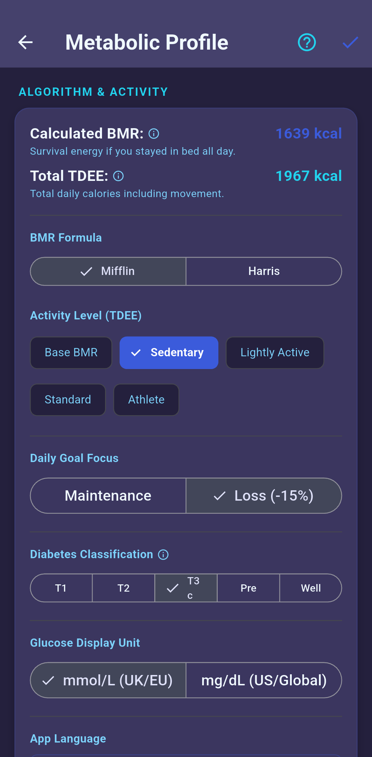372x757 pixels.
Task: Open Diabetes Classification info icon
Action: (x=163, y=555)
